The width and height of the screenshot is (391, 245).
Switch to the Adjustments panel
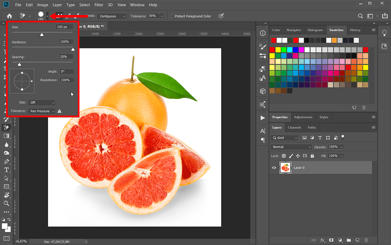pyautogui.click(x=304, y=117)
